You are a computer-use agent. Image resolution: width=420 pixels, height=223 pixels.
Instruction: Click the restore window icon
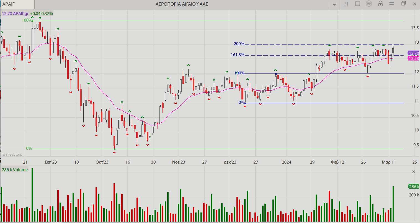(403, 3)
